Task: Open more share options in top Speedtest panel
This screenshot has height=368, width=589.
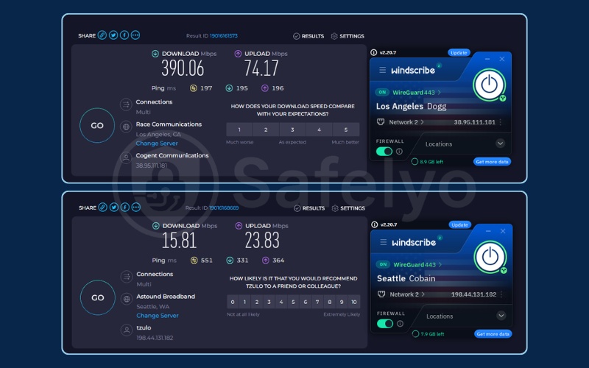Action: click(x=135, y=35)
